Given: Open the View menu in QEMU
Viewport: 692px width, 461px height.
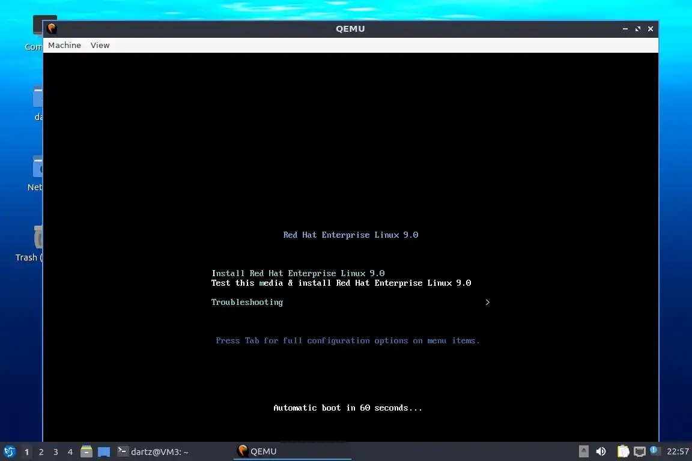Looking at the screenshot, I should (100, 46).
